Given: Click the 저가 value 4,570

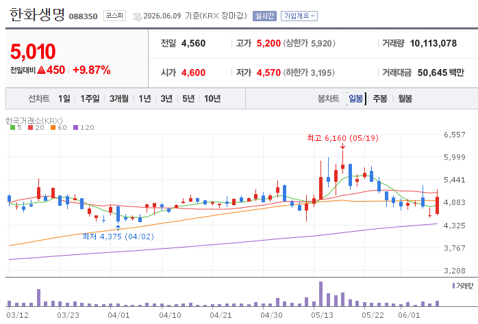Looking at the screenshot, I should pos(268,72).
